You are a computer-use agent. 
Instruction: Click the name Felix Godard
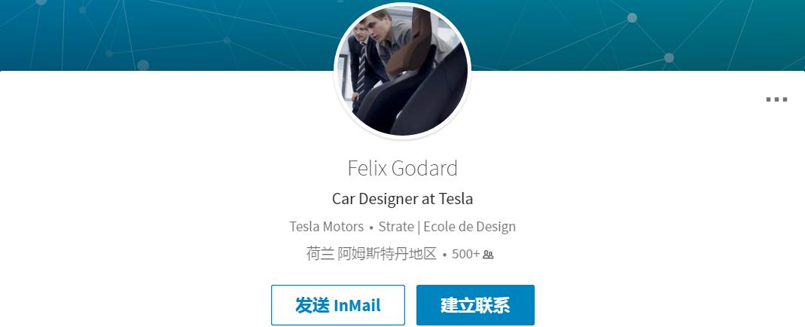pos(402,168)
